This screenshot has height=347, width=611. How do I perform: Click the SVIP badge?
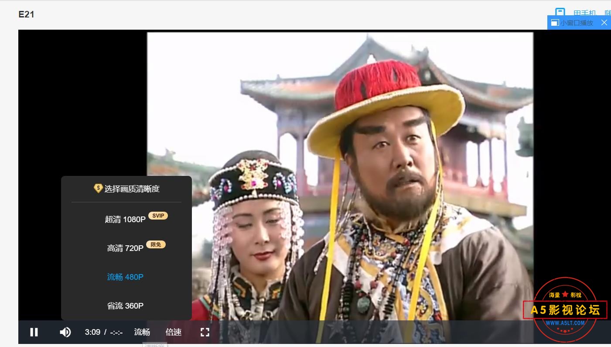point(158,216)
